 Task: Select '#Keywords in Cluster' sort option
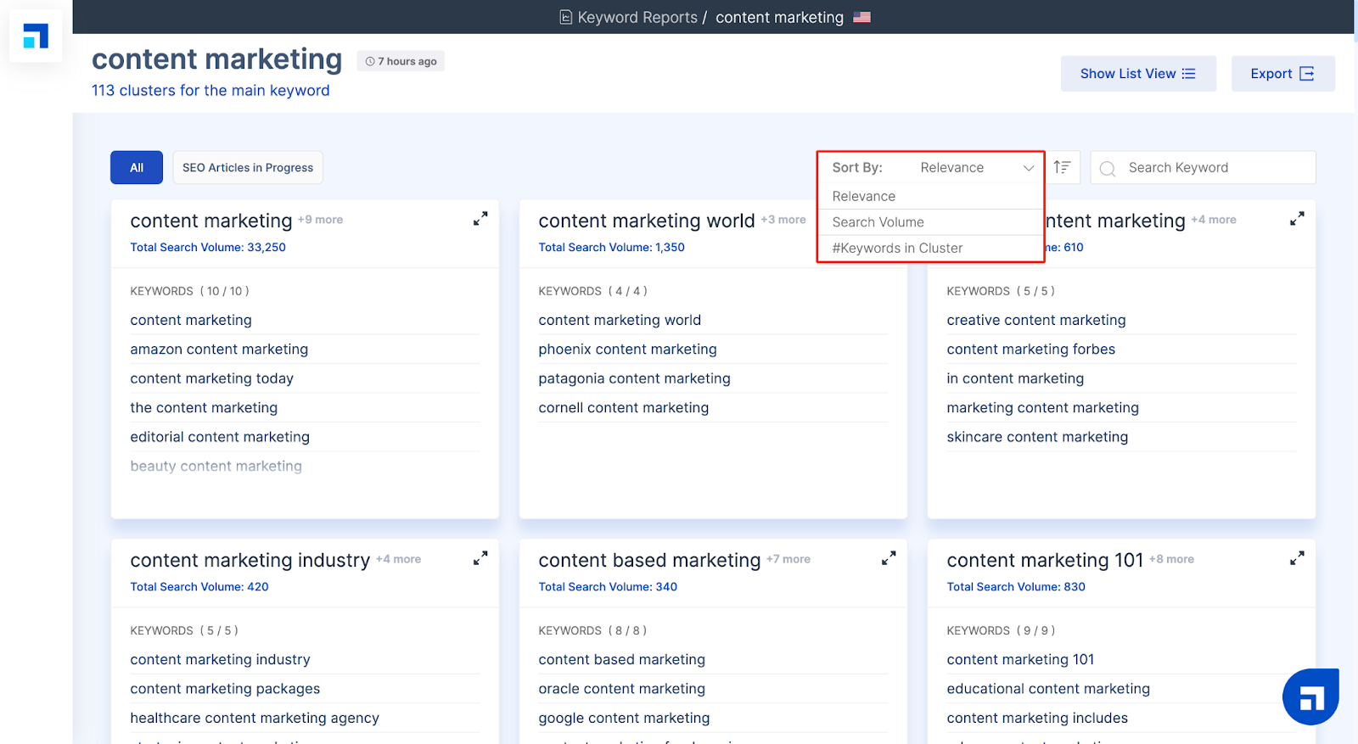coord(897,249)
